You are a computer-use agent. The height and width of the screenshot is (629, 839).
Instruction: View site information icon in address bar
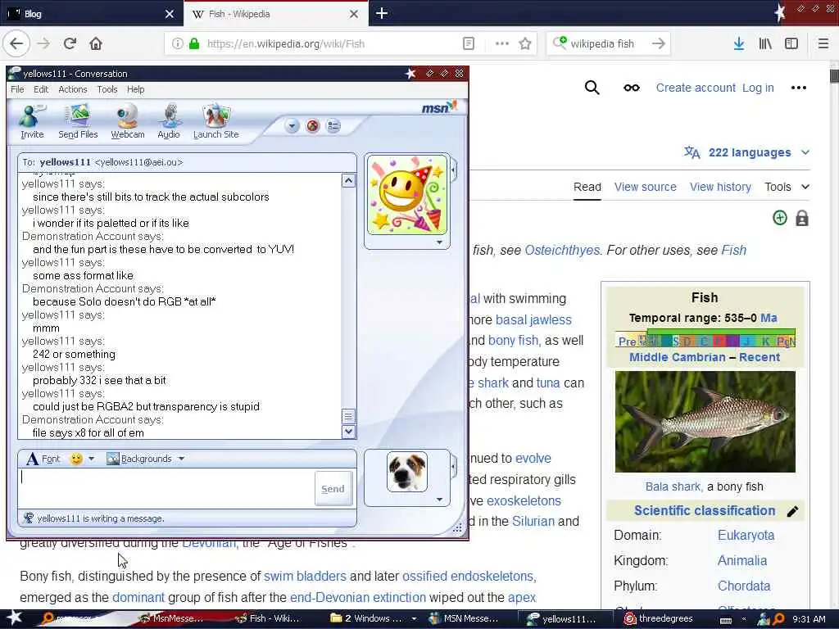[x=177, y=44]
